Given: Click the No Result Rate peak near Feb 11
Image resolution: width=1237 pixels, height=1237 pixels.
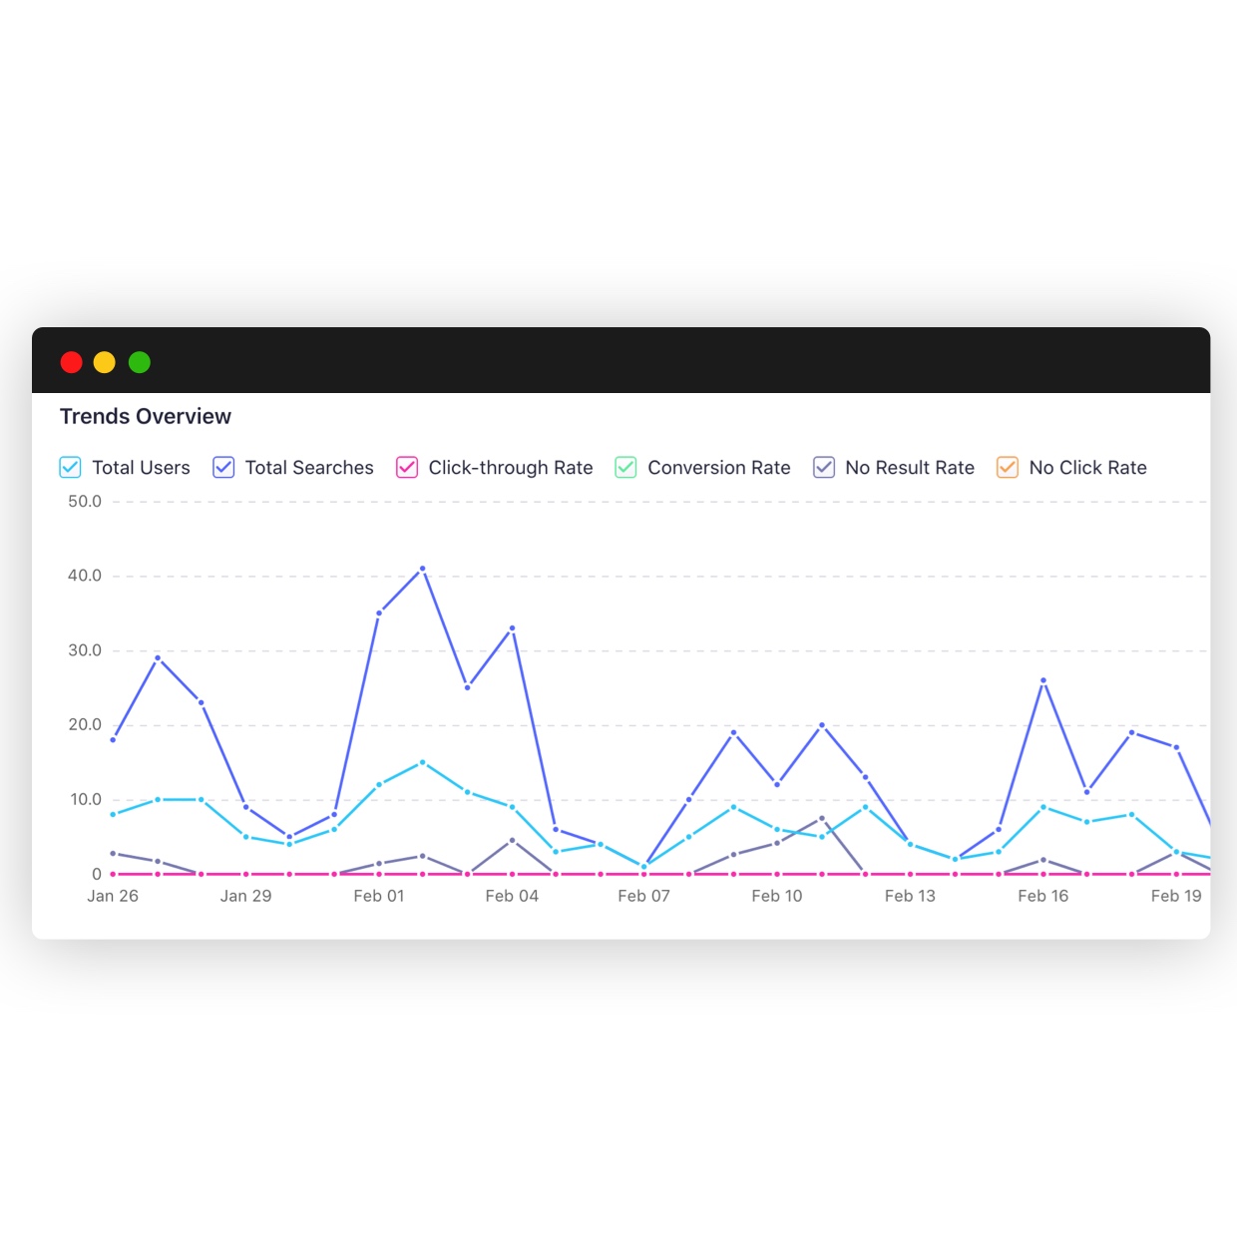Looking at the screenshot, I should tap(822, 818).
